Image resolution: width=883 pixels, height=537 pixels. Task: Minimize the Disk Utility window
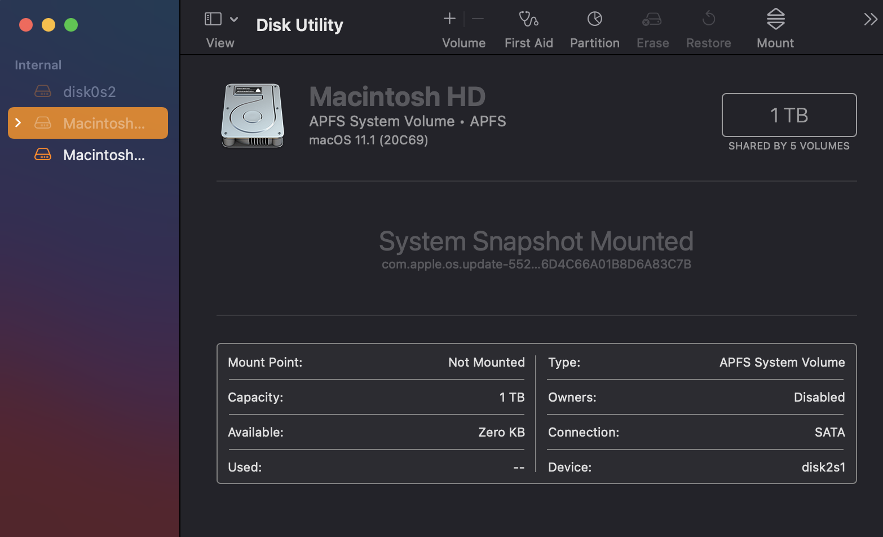tap(48, 25)
